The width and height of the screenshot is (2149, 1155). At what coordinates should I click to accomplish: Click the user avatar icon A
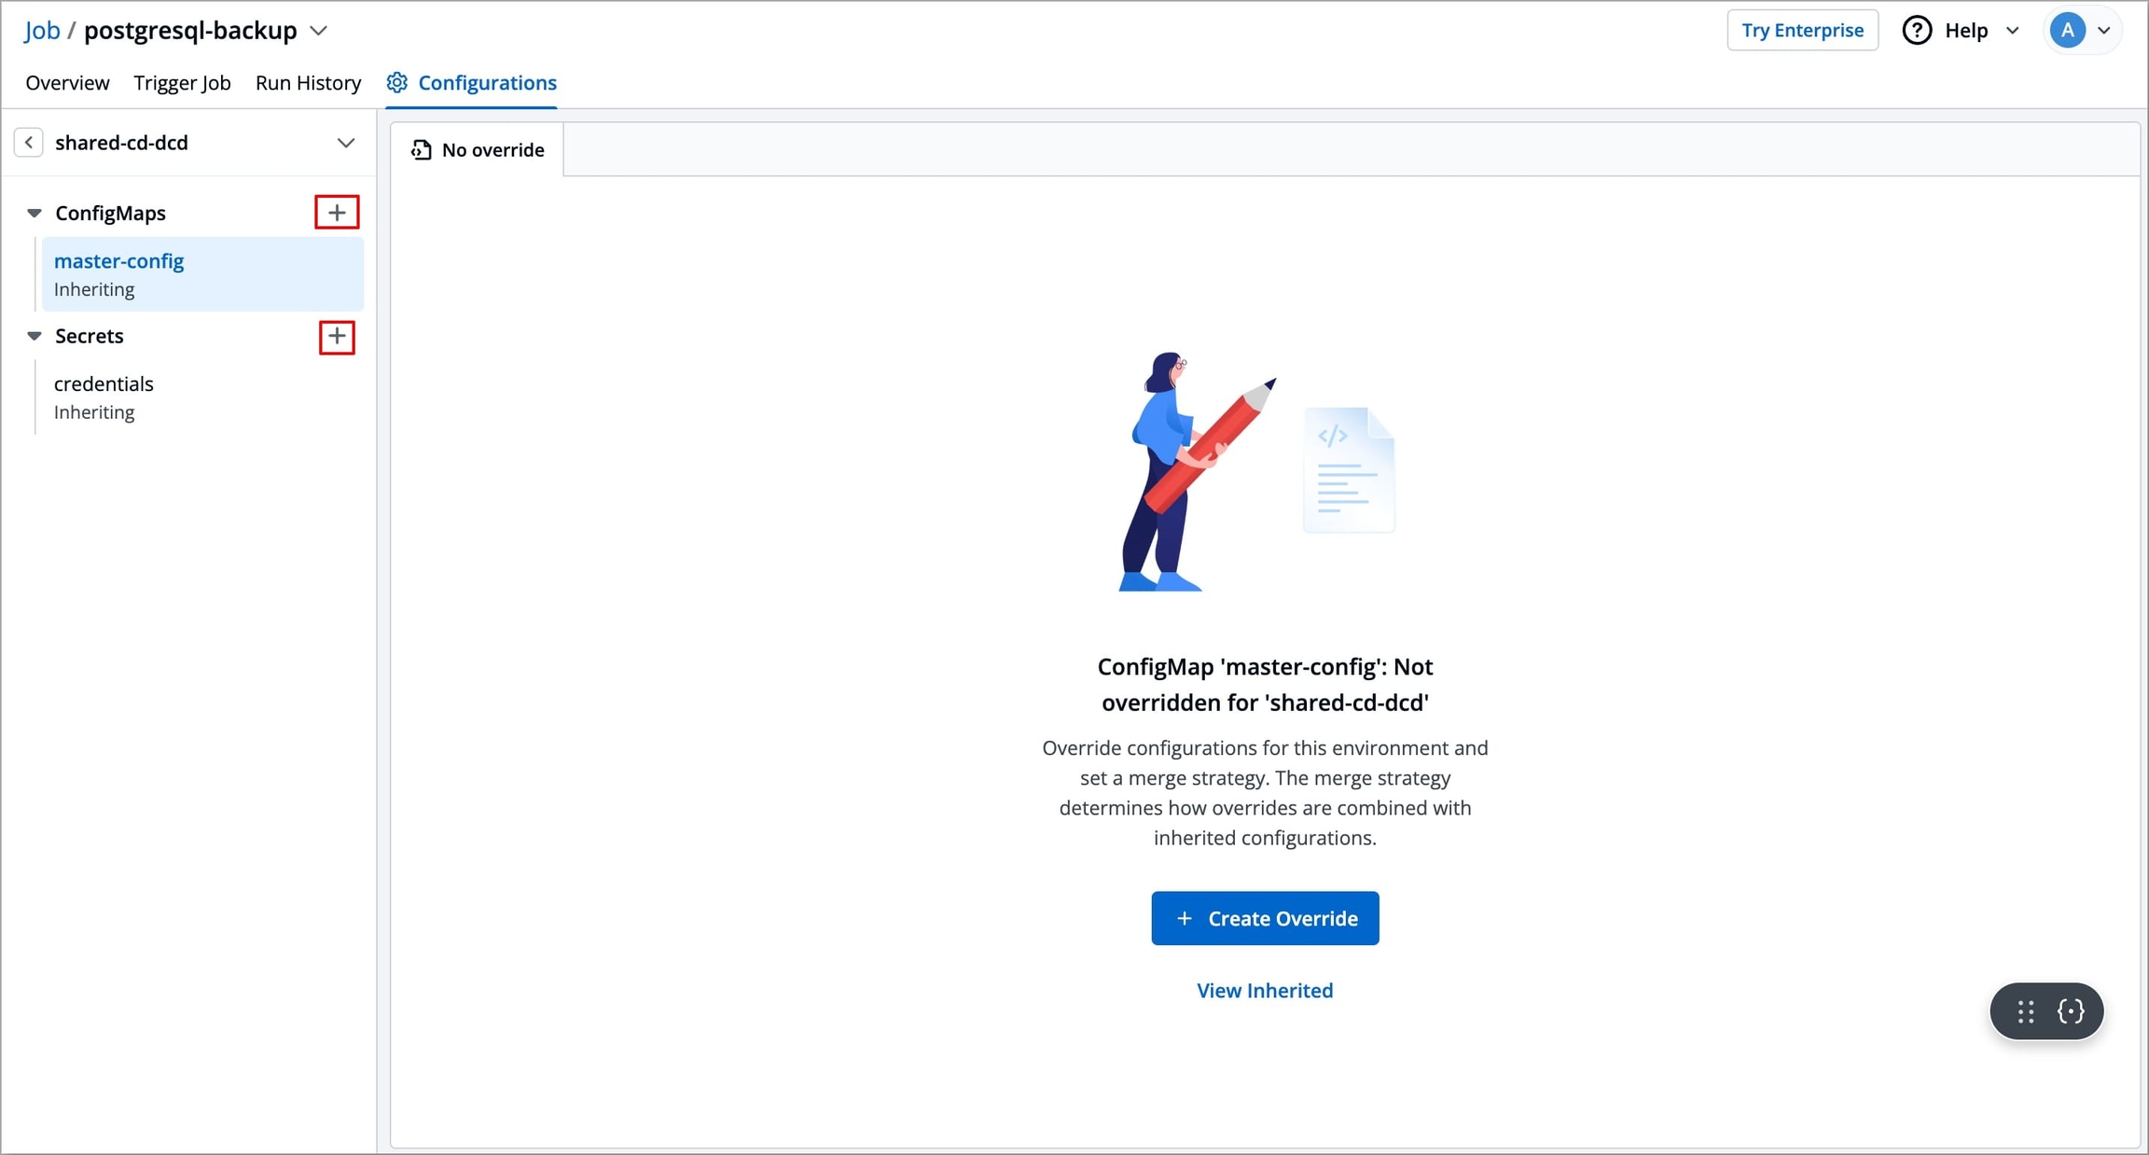coord(2067,31)
